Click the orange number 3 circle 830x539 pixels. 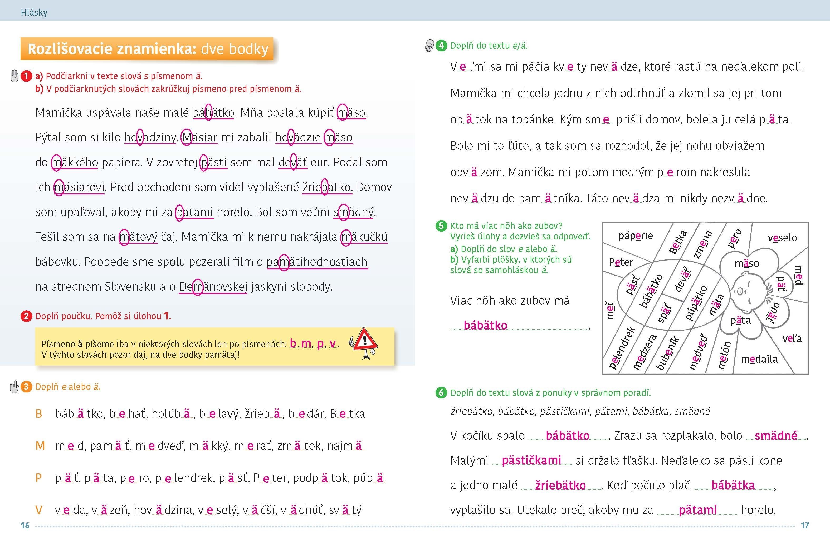26,387
